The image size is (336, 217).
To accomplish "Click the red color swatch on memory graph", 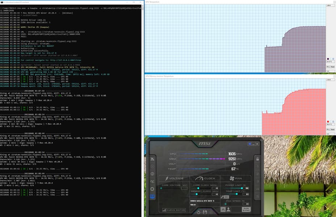I will click(x=328, y=122).
